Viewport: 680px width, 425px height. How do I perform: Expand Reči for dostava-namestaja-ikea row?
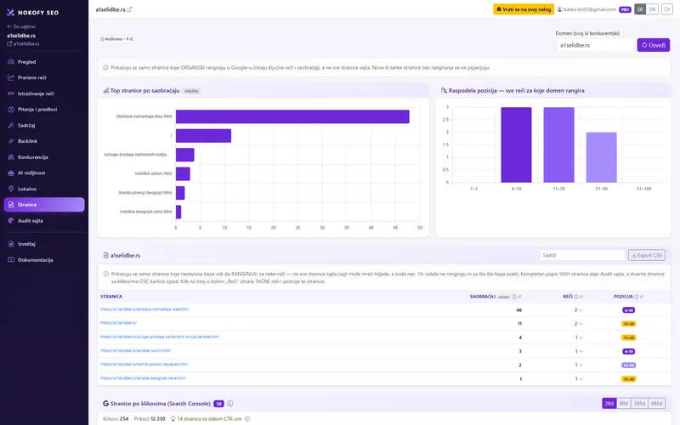579,310
